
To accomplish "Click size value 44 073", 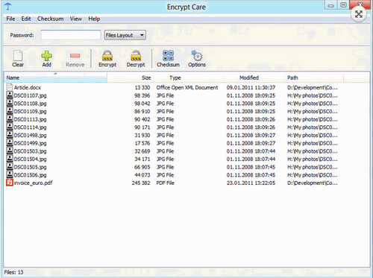I will tap(142, 175).
